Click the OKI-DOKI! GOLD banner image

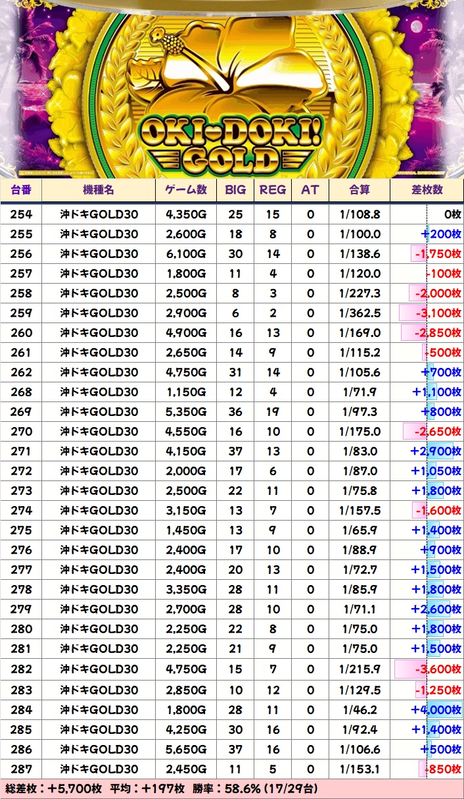[232, 89]
